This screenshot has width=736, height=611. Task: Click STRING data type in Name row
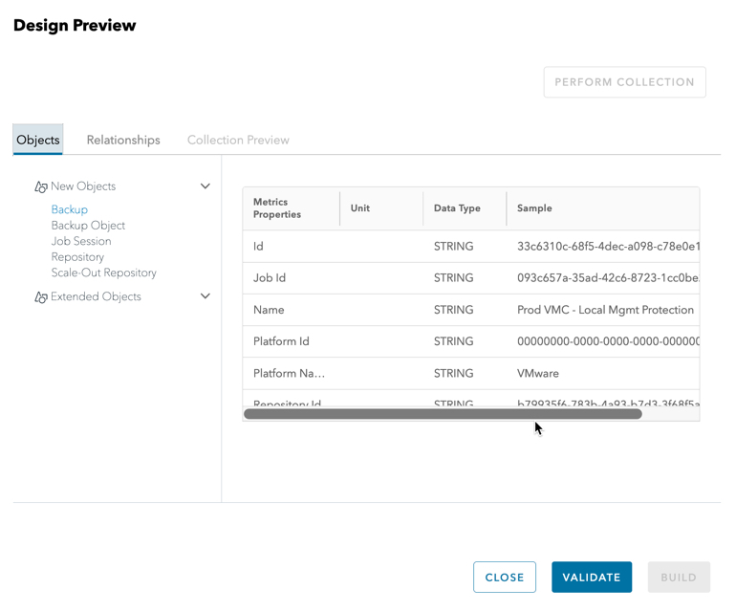pyautogui.click(x=453, y=310)
